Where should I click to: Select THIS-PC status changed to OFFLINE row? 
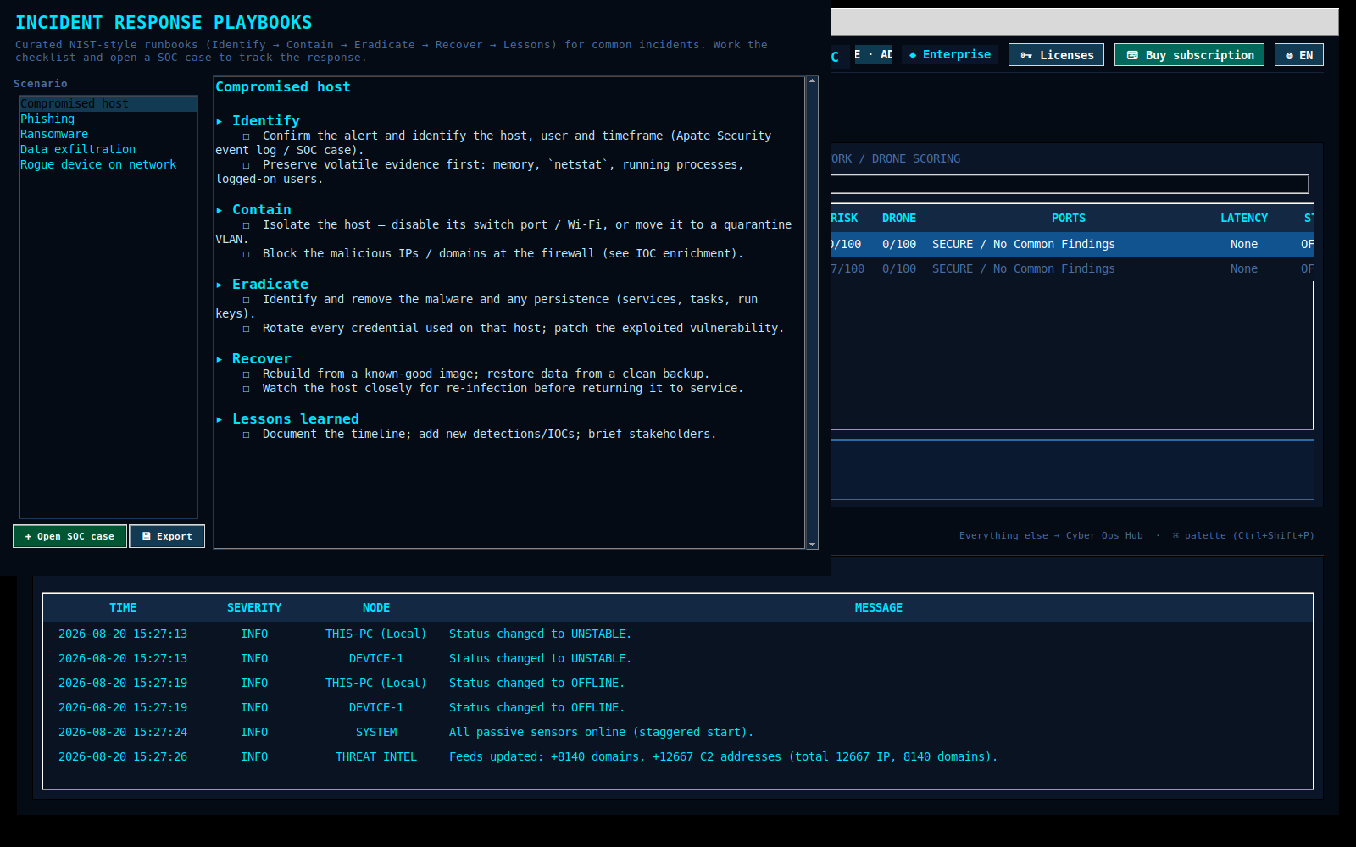[x=678, y=683]
